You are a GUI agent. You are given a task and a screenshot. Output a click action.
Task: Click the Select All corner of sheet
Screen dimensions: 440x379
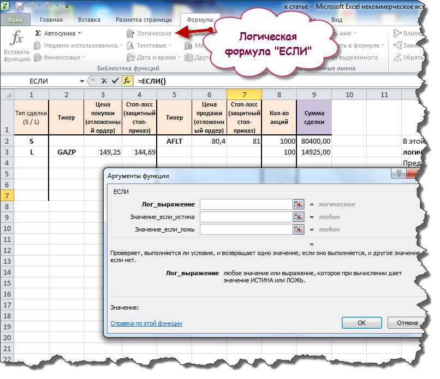[8, 94]
